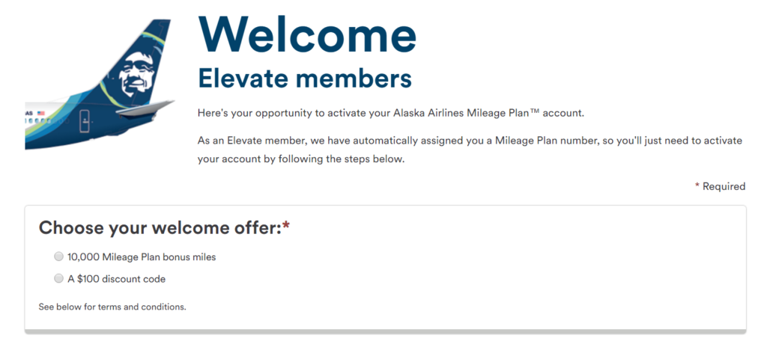767x341 pixels.
Task: Click the green stripe on the tail fin
Action: click(x=154, y=37)
